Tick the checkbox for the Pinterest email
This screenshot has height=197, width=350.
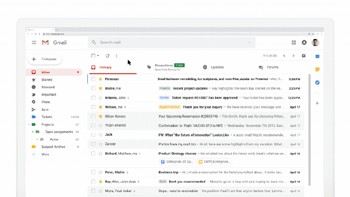[93, 79]
